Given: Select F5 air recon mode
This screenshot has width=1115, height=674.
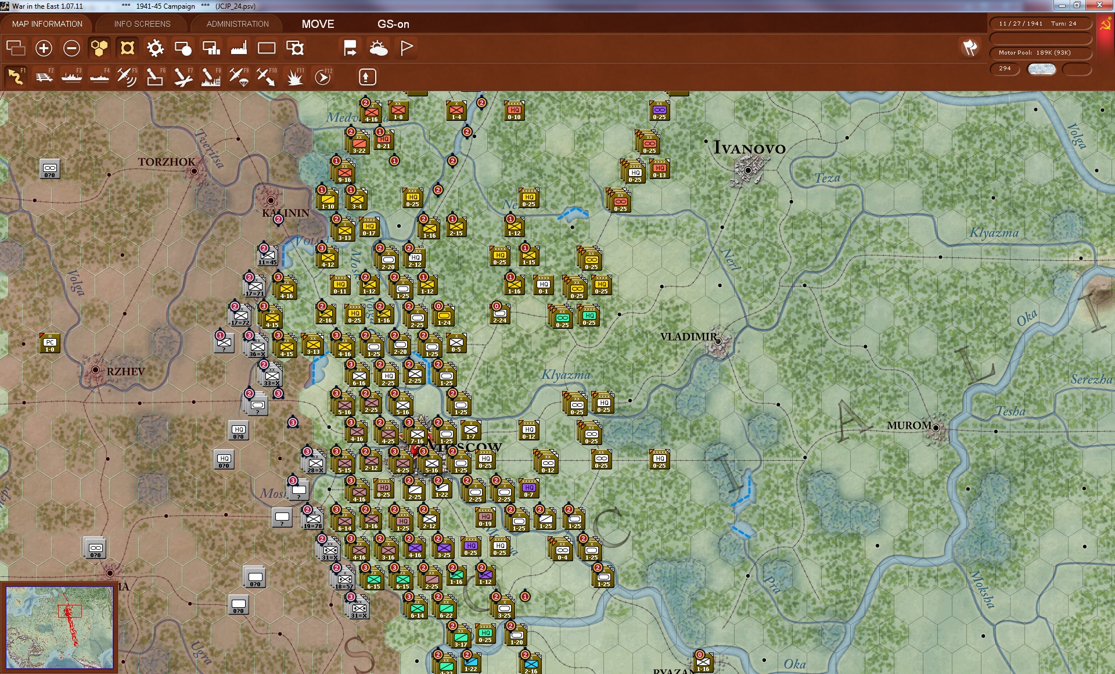Looking at the screenshot, I should point(127,76).
